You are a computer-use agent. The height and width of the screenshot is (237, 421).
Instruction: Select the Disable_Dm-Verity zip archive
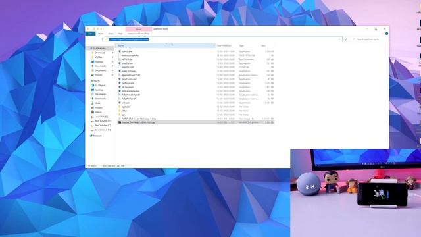pyautogui.click(x=196, y=122)
